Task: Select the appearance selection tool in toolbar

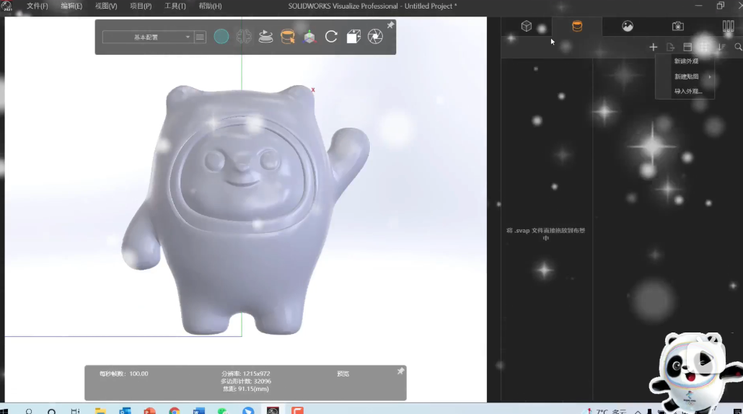Action: pos(288,37)
